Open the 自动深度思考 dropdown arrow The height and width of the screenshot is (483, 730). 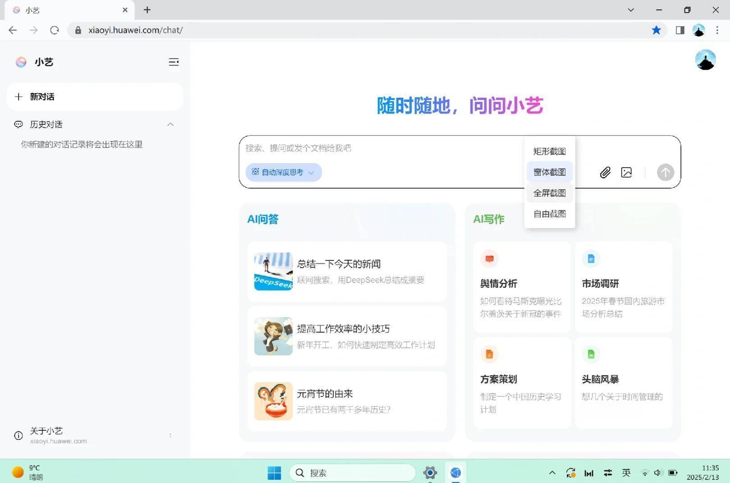pos(311,173)
